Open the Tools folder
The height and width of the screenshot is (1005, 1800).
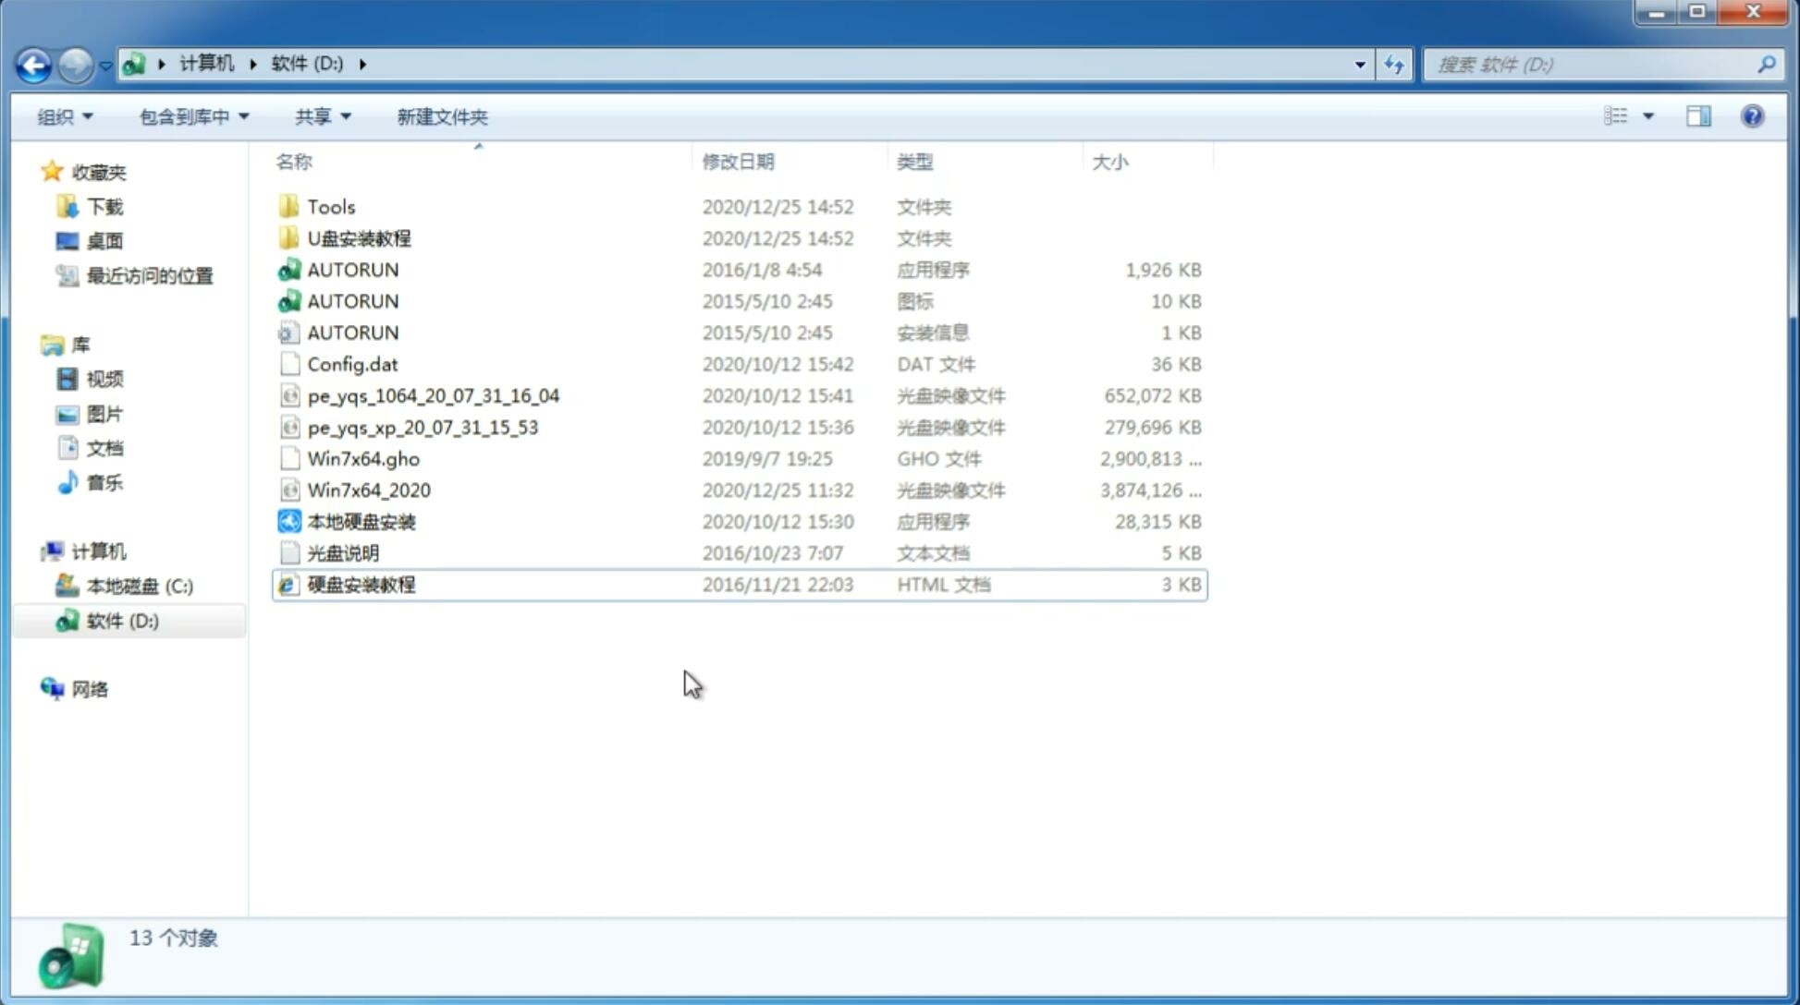329,206
